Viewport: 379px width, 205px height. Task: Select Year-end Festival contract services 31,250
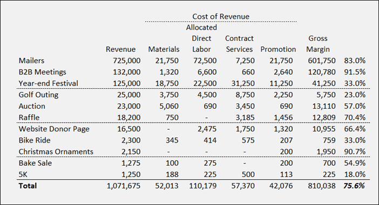[243, 83]
